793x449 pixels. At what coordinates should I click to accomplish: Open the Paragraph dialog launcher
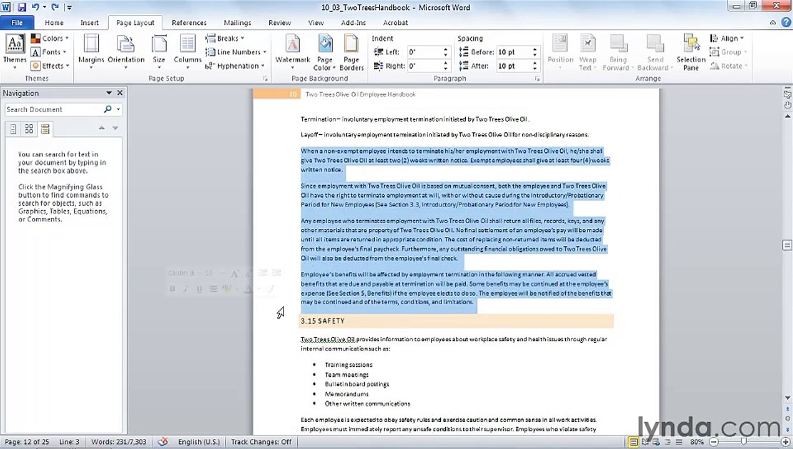point(537,79)
